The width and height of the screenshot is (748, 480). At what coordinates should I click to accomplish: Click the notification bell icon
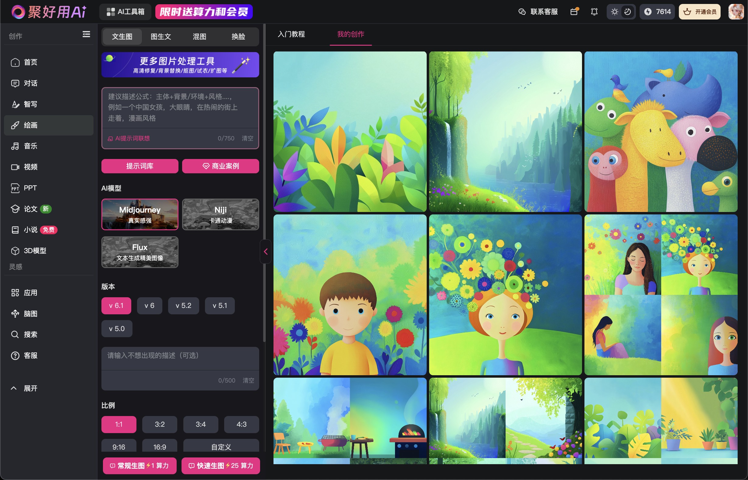point(594,12)
